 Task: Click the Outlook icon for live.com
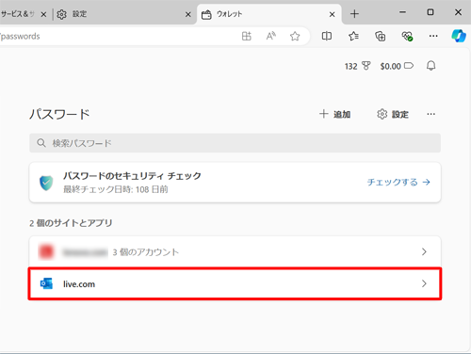point(46,283)
